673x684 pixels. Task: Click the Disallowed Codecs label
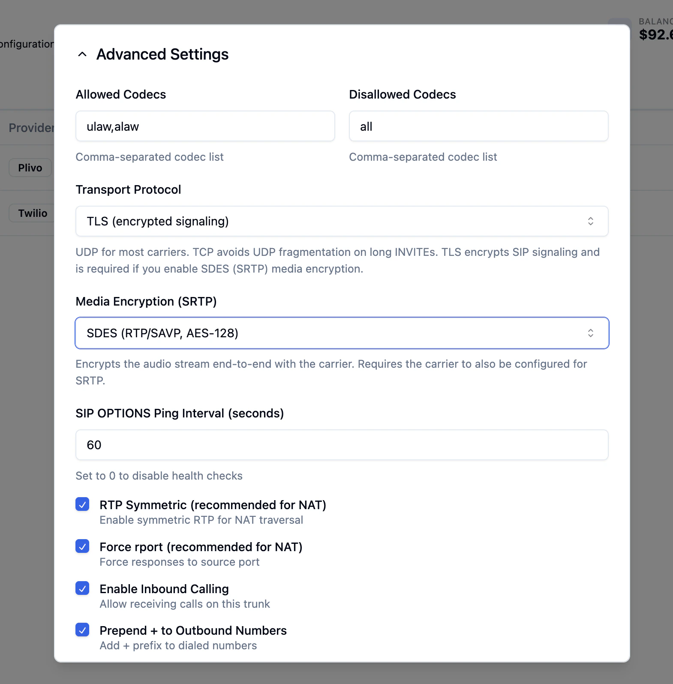(403, 94)
